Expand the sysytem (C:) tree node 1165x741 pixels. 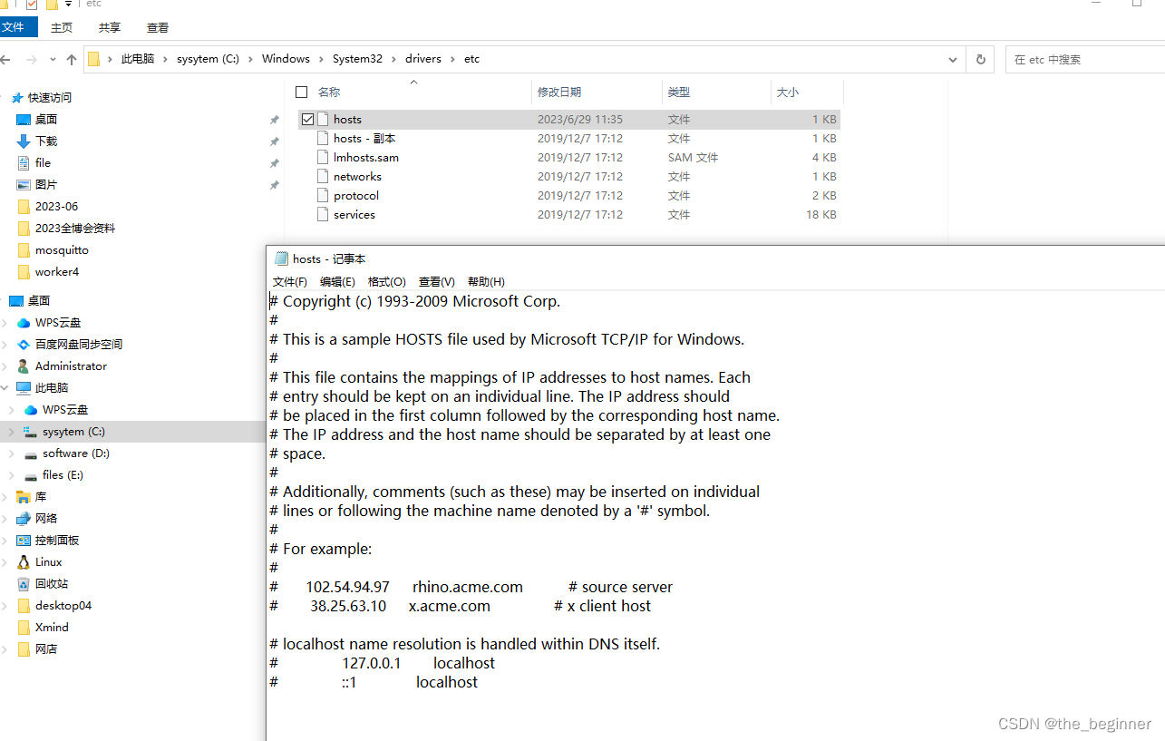coord(10,432)
